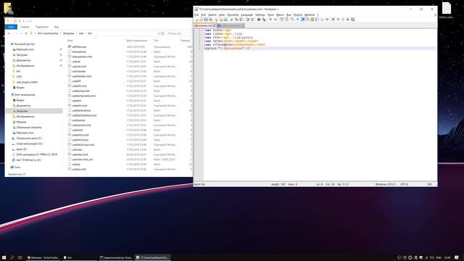
Task: Start macro recording with the red record icon
Action: 333,20
